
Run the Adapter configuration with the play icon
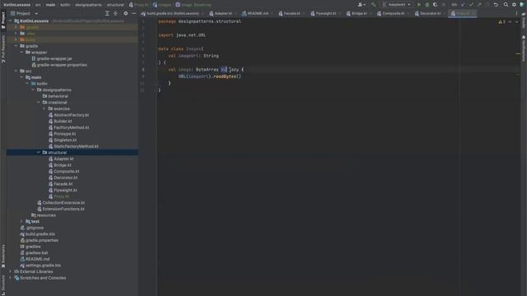419,5
